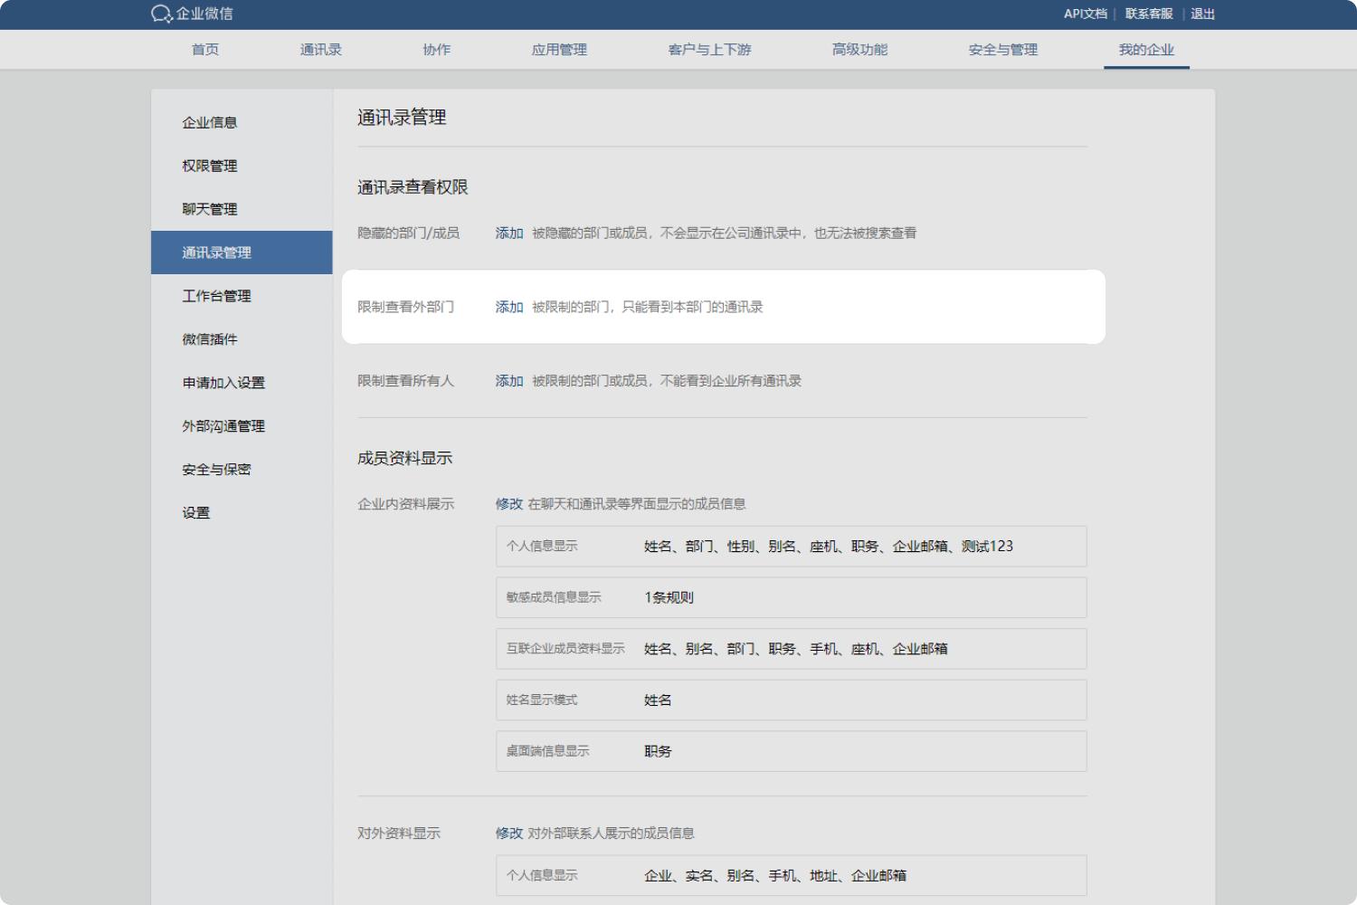The width and height of the screenshot is (1357, 905).
Task: Open the 通讯录 tab in the top navigation
Action: (320, 50)
